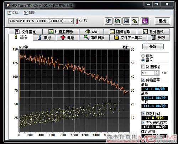The image size is (178, 144).
Task: Click the average value 111.3 MB/秒
Action: point(155,106)
